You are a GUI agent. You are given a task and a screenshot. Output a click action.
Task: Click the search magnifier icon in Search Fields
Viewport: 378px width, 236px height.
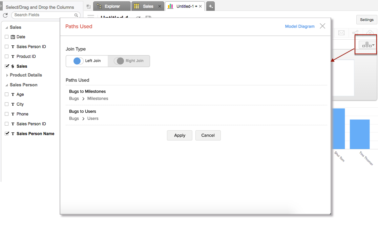pyautogui.click(x=76, y=15)
